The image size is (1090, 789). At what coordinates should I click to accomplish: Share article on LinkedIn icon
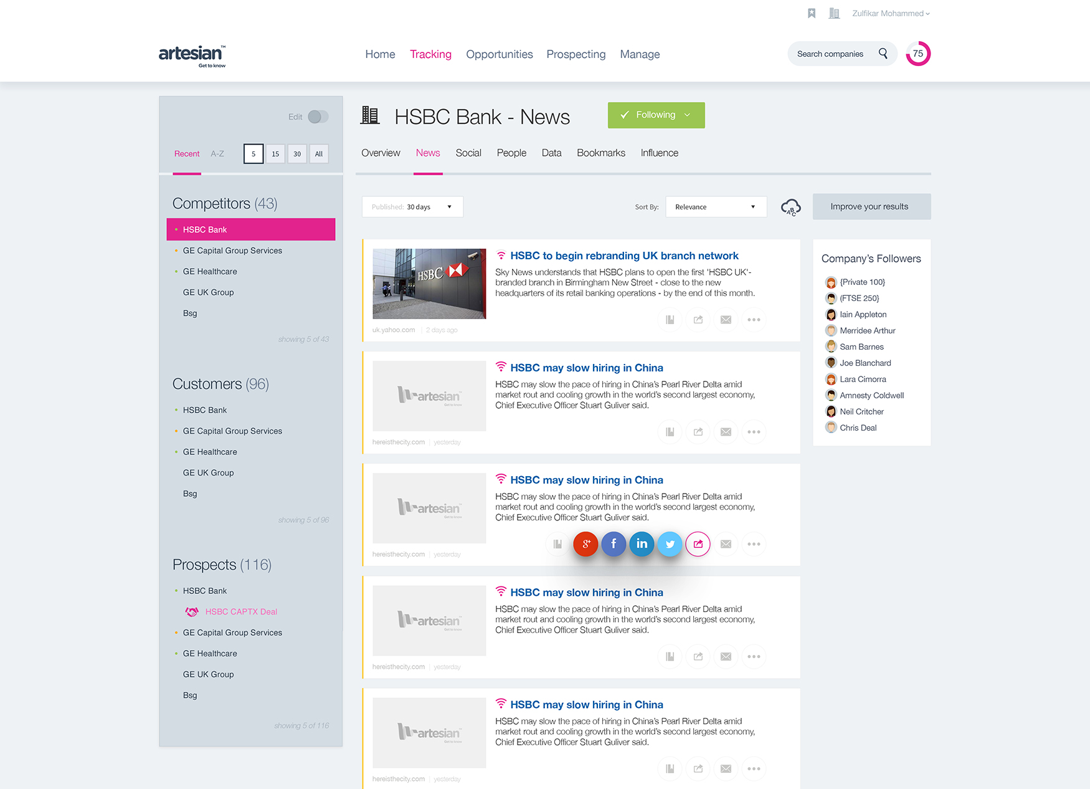(x=642, y=544)
